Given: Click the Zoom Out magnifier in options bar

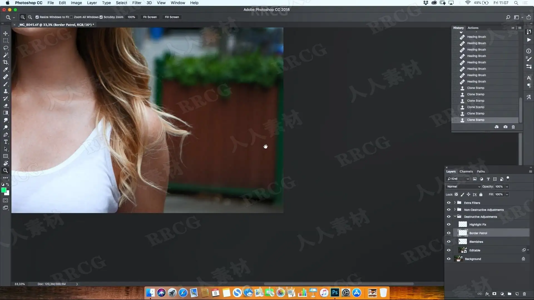Looking at the screenshot, I should point(30,17).
